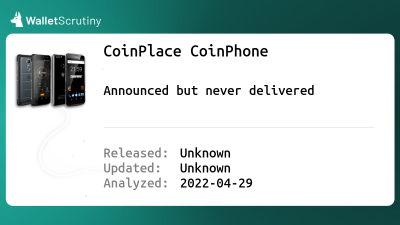The height and width of the screenshot is (225, 400).
Task: Click the WalletScrutiny brand text
Action: click(x=63, y=21)
